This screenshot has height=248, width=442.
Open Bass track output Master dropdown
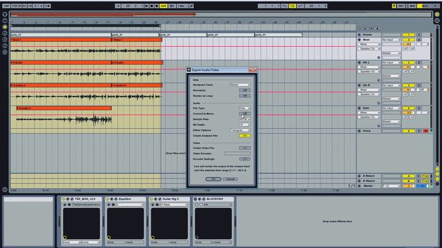[x=392, y=53]
